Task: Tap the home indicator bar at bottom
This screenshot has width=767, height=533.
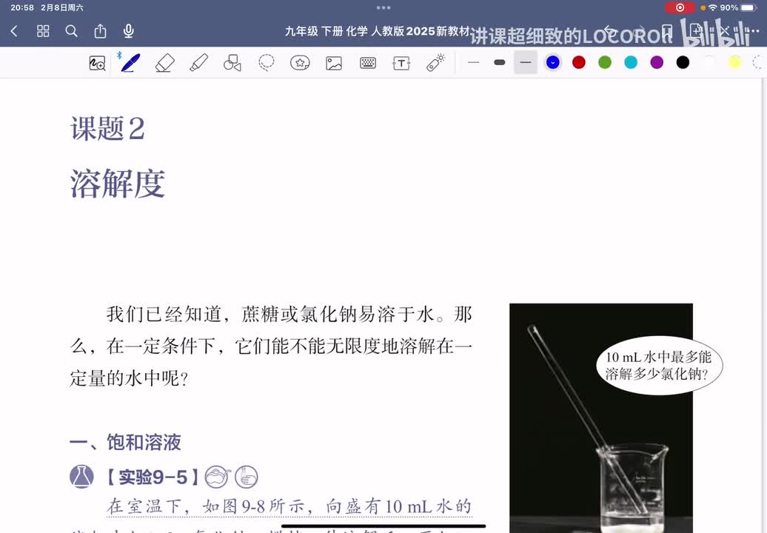Action: 383,526
